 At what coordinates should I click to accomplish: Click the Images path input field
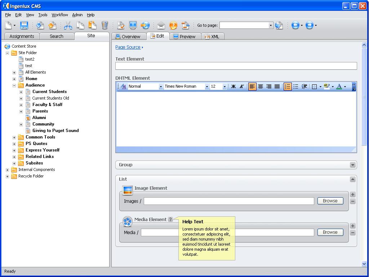click(229, 201)
